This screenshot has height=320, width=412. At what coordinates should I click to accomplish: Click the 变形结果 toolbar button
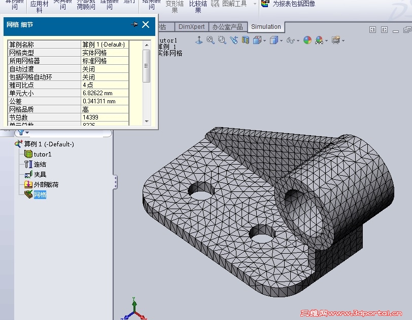(x=175, y=6)
